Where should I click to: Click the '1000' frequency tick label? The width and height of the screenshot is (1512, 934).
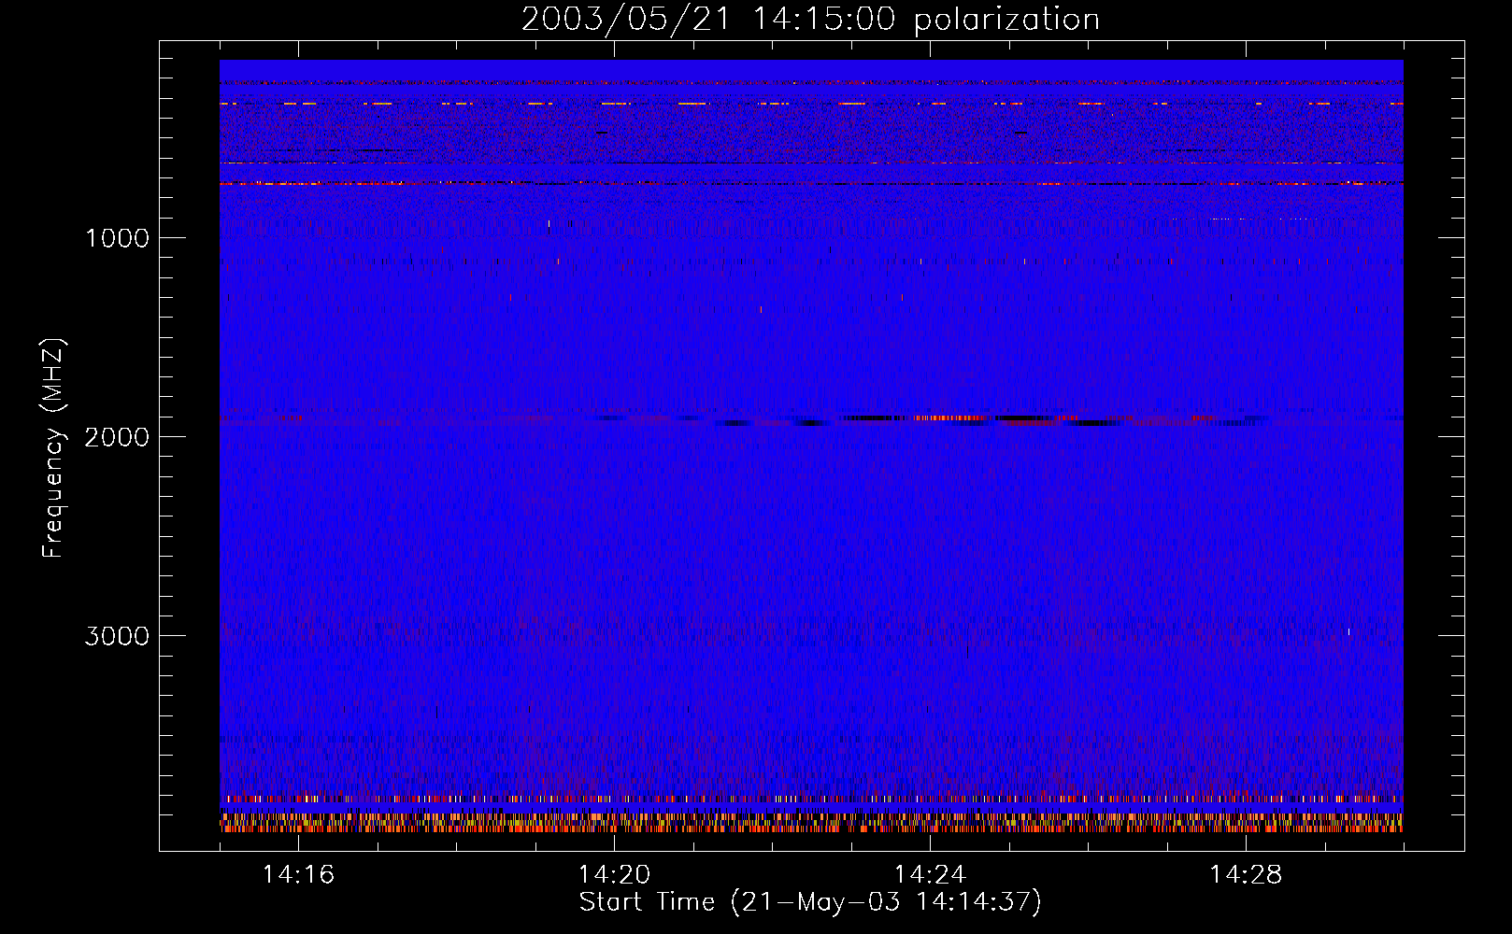click(x=117, y=238)
